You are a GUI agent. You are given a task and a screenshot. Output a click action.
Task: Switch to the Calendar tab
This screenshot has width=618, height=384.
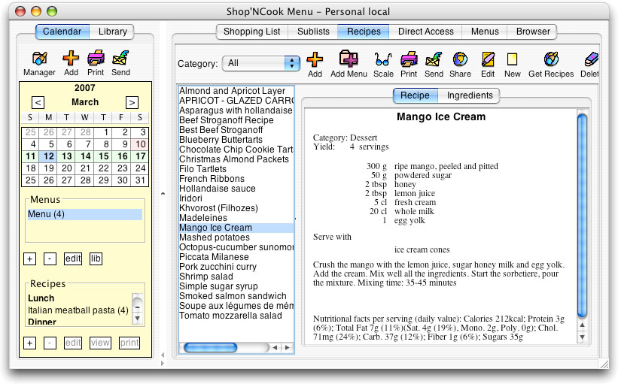(62, 32)
